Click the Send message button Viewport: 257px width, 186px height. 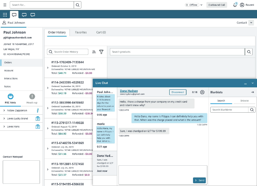click(x=200, y=180)
